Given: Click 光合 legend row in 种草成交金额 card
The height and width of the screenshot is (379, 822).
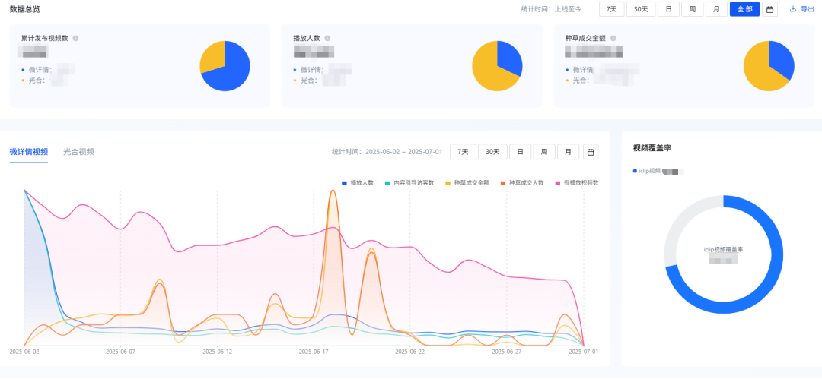Looking at the screenshot, I should point(599,80).
